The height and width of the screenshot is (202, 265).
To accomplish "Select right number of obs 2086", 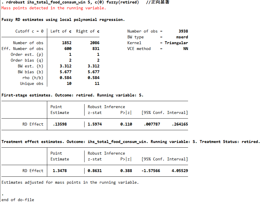I will click(x=95, y=43).
